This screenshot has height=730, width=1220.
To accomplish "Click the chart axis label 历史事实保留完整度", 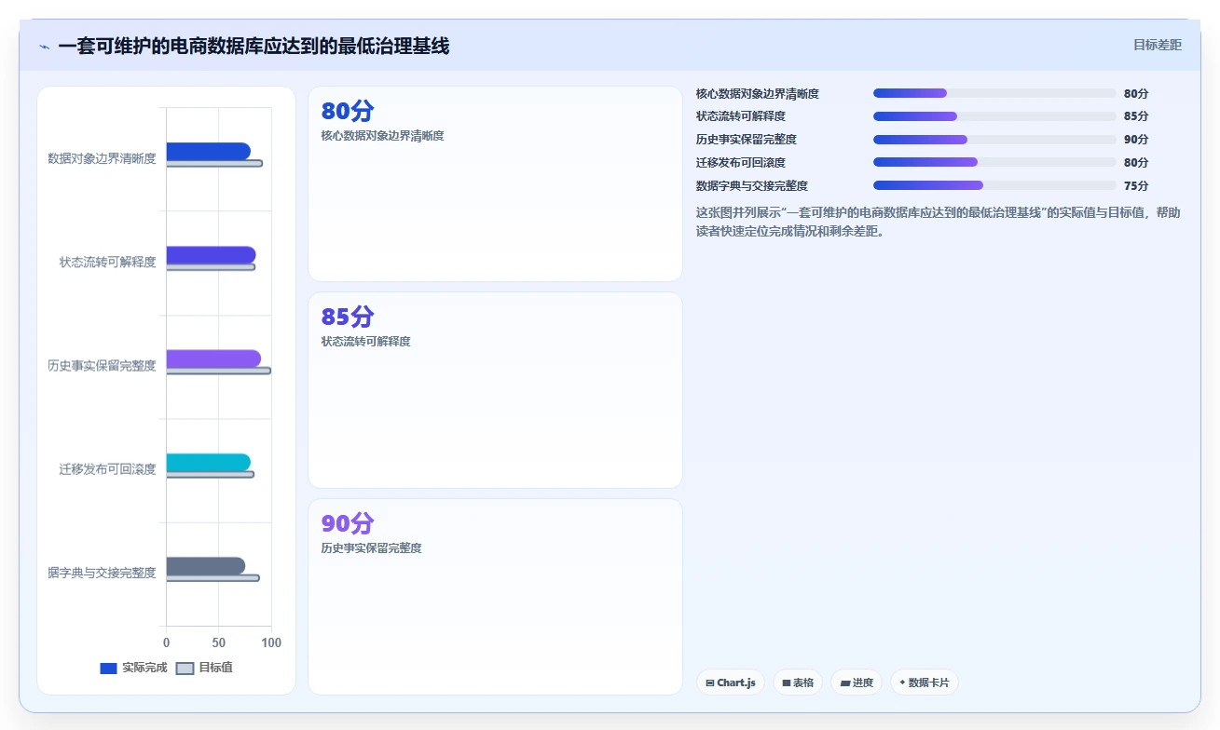I will click(x=102, y=366).
